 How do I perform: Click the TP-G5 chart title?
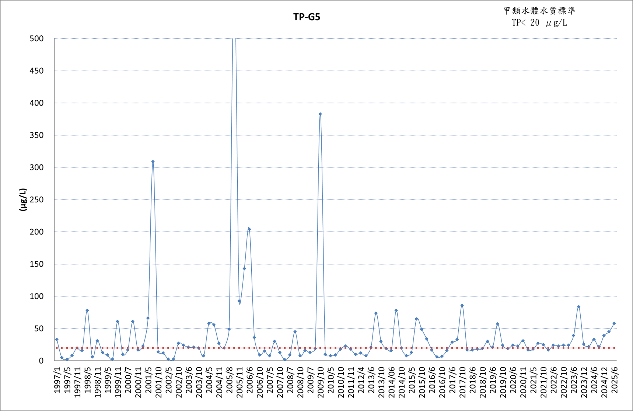coord(307,17)
